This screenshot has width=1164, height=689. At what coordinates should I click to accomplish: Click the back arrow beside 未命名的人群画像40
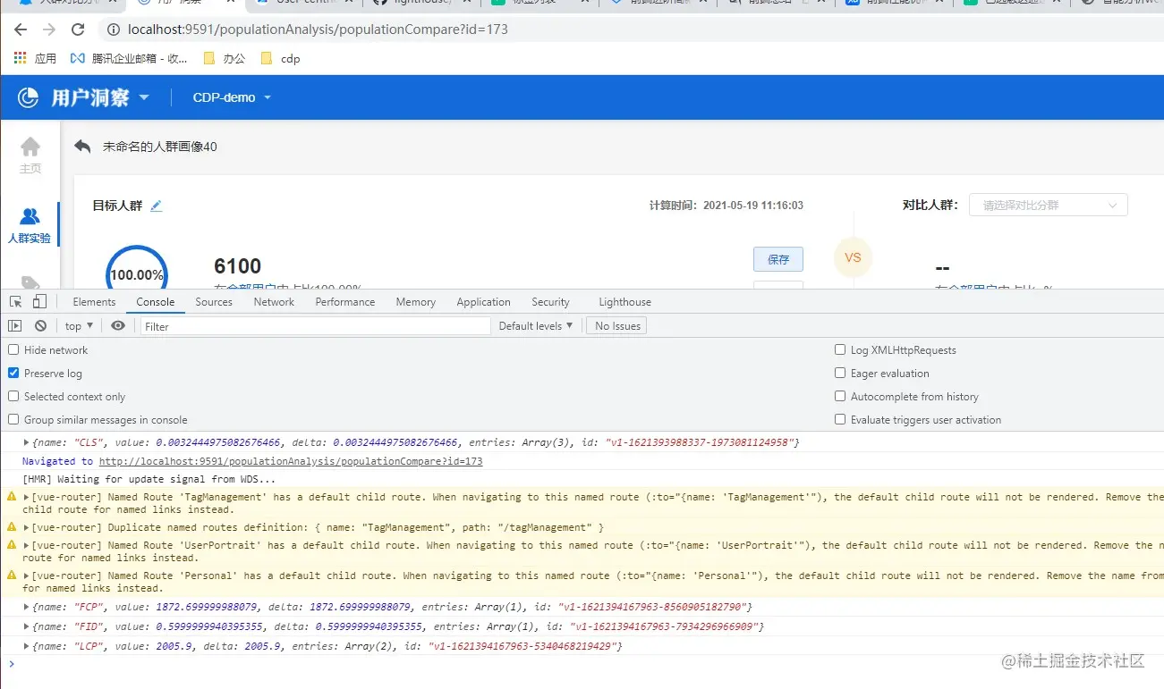[x=82, y=146]
